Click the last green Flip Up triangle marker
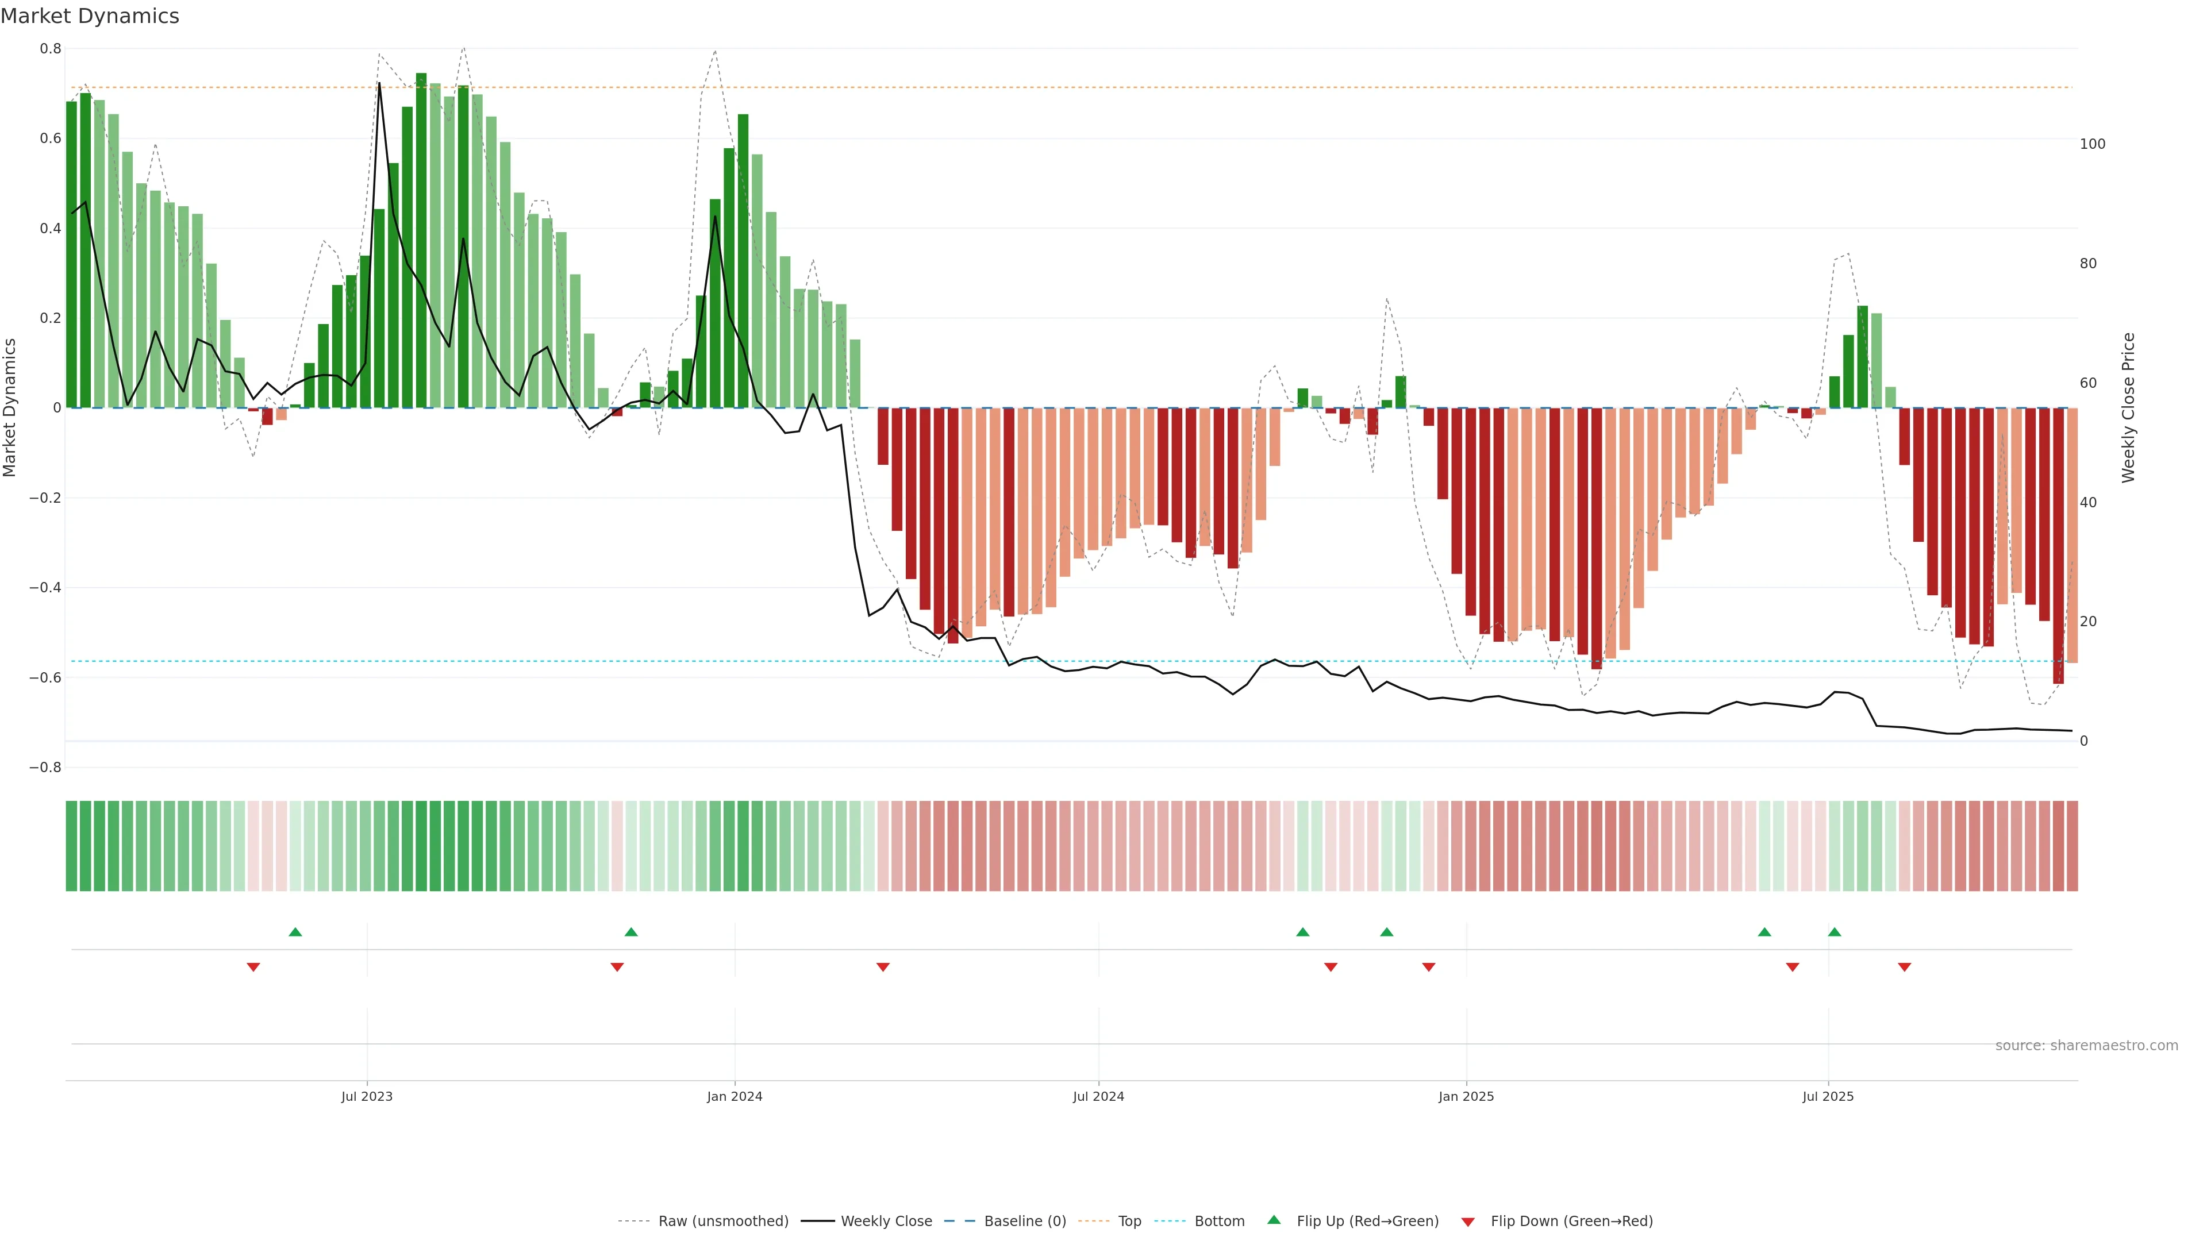The image size is (2207, 1241). (1835, 932)
